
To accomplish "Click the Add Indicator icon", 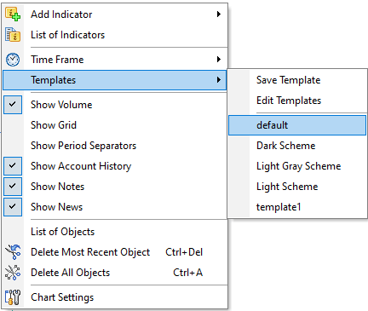I will 13,14.
